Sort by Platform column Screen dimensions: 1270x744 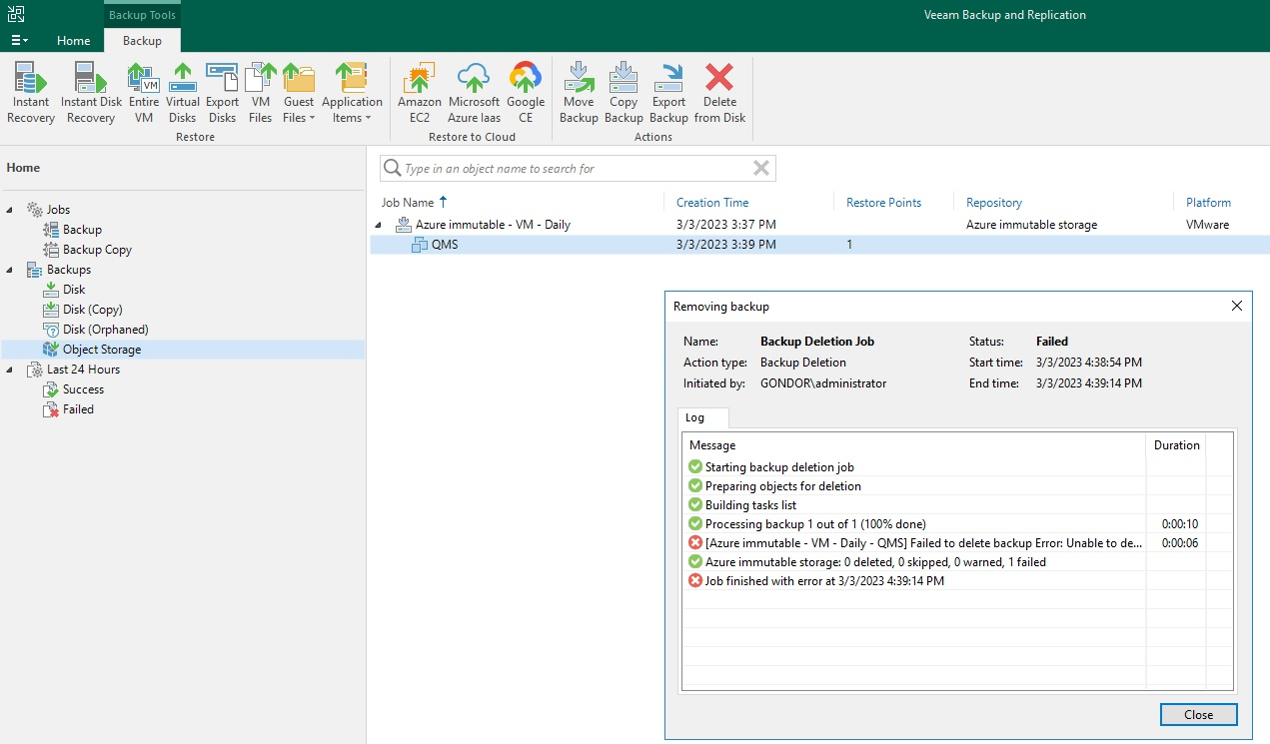coord(1208,203)
